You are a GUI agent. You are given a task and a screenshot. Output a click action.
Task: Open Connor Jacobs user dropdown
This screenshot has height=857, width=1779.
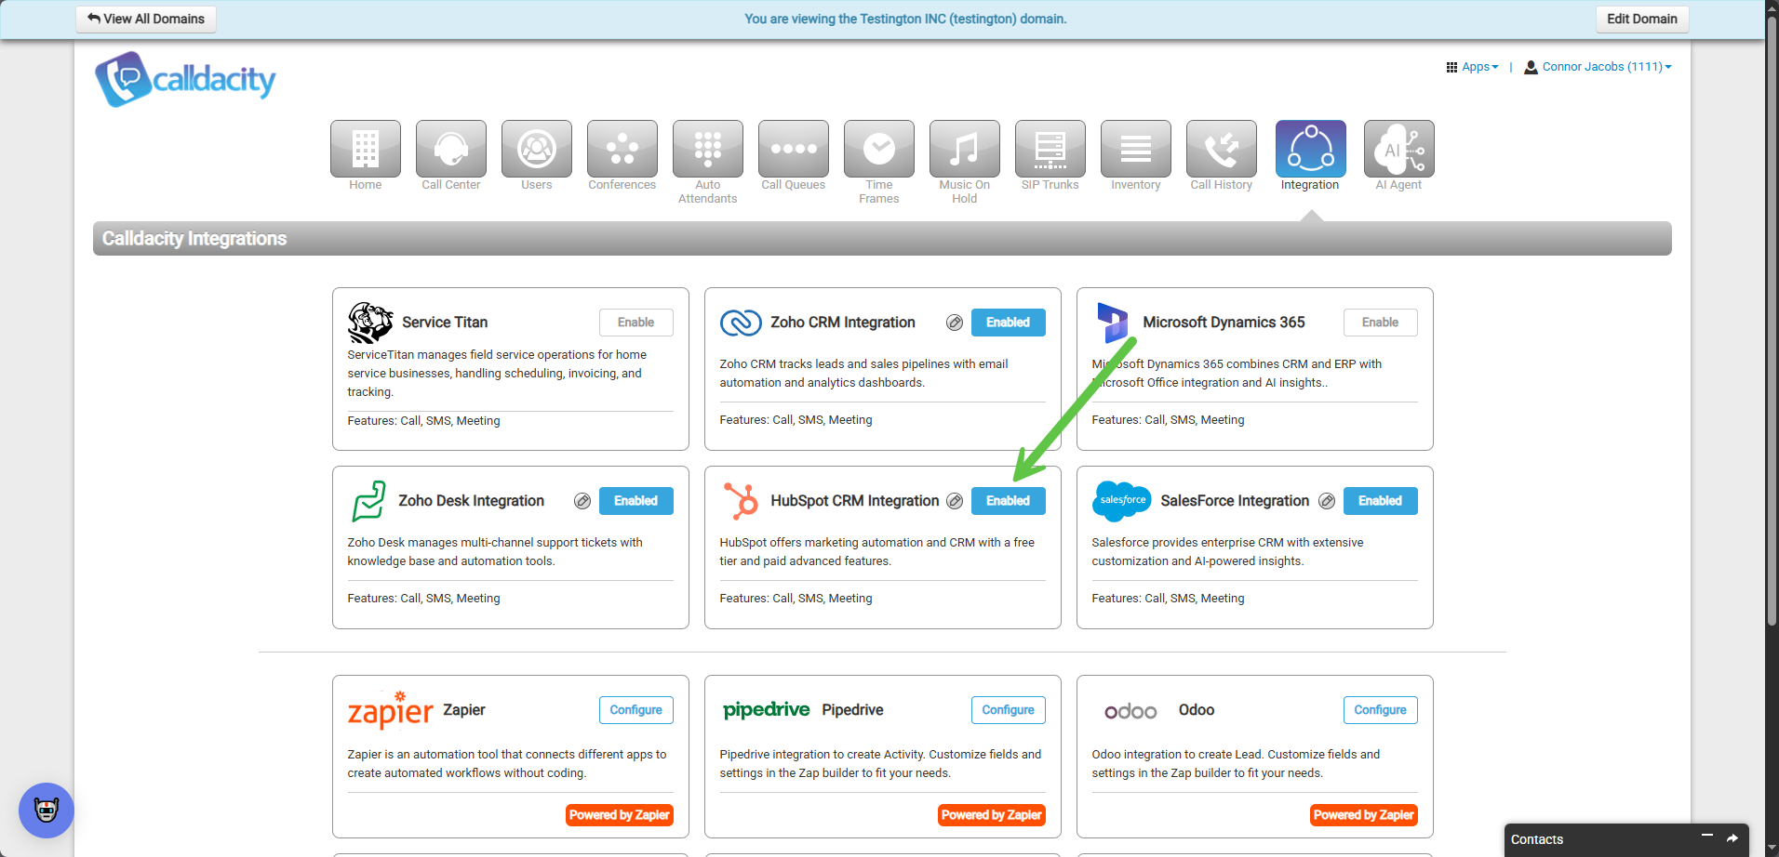(1598, 67)
